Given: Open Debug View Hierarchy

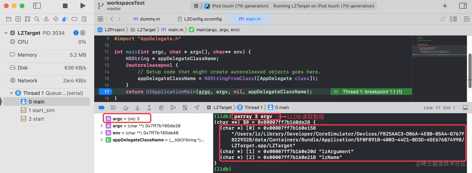Looking at the screenshot, I should coord(161,107).
